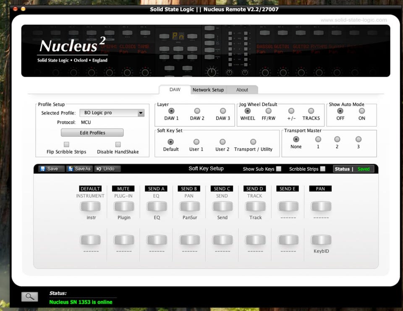Click the Undo arrow button

coord(105,169)
